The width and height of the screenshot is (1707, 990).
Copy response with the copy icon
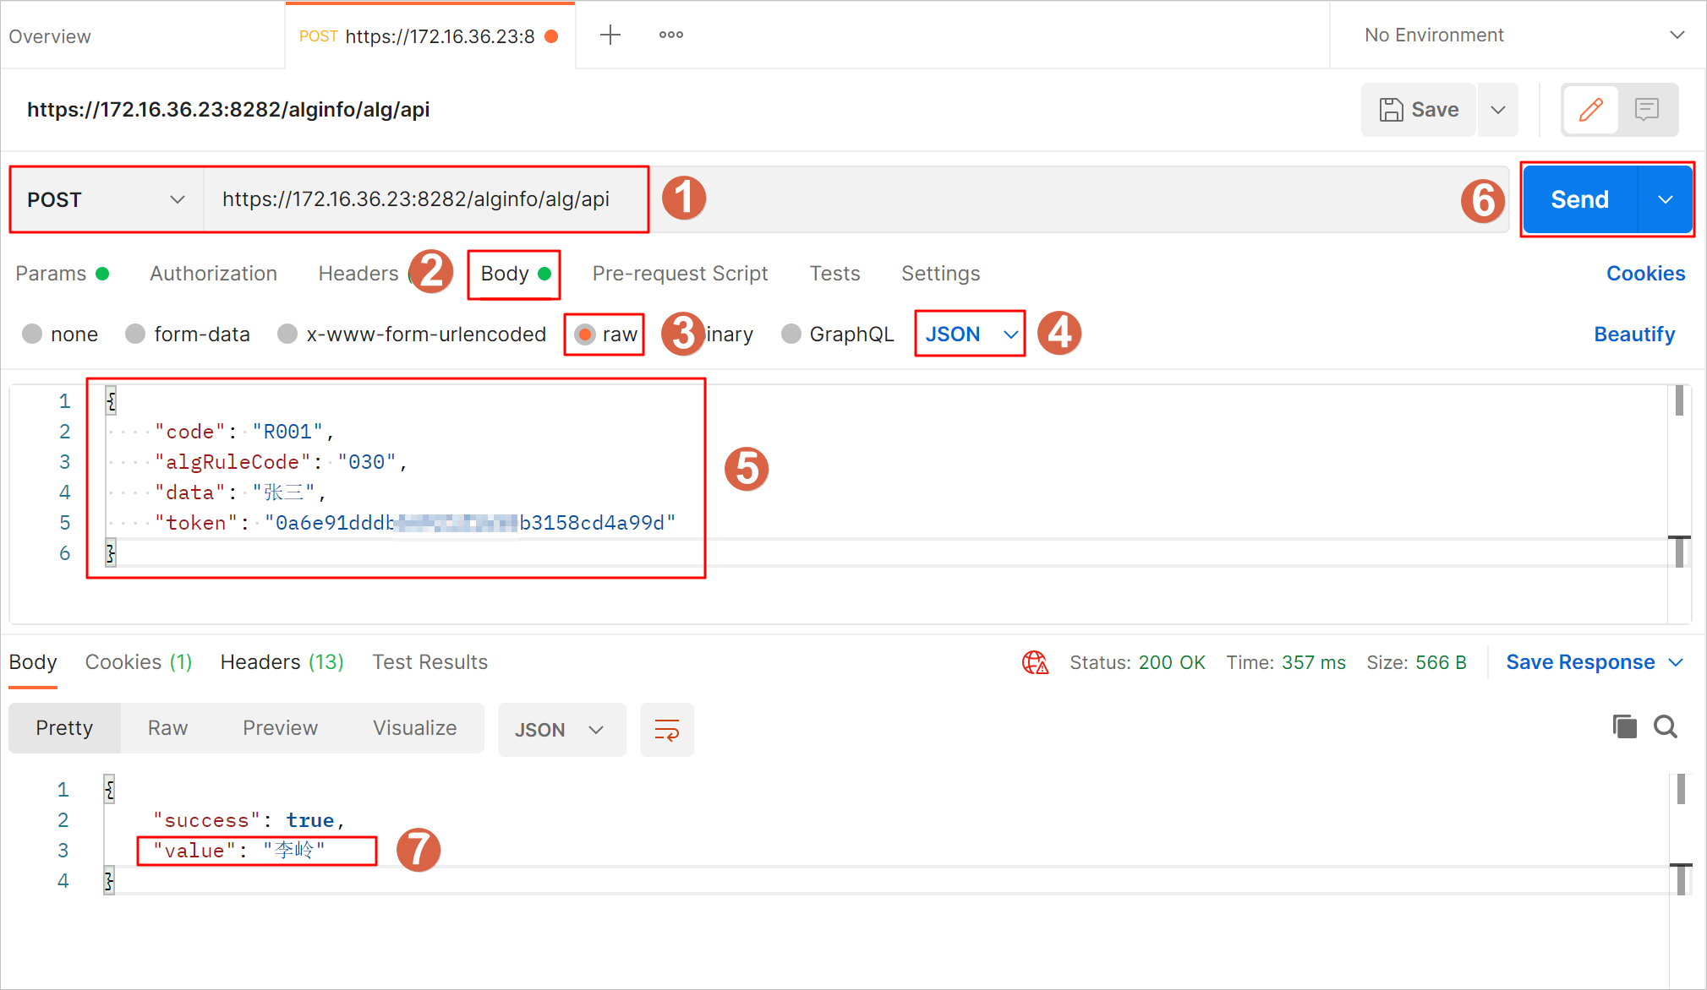pyautogui.click(x=1624, y=726)
